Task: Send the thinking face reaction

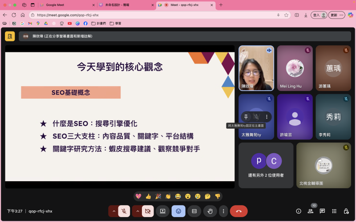Action: 207,196
